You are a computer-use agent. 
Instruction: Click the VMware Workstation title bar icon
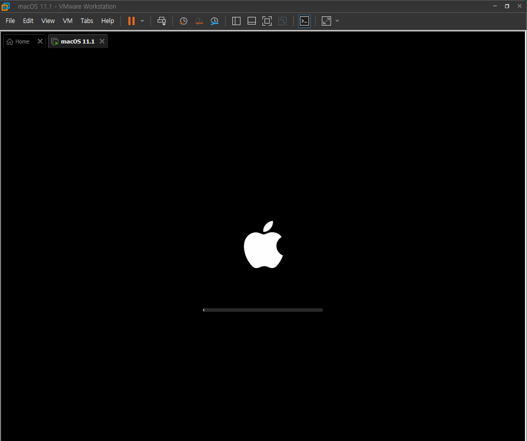coord(6,6)
